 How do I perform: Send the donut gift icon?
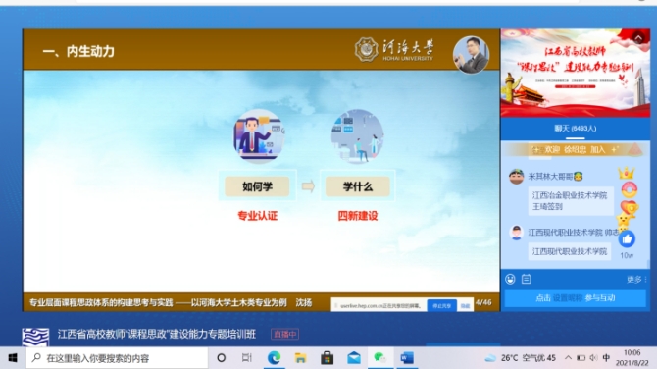coord(629,190)
